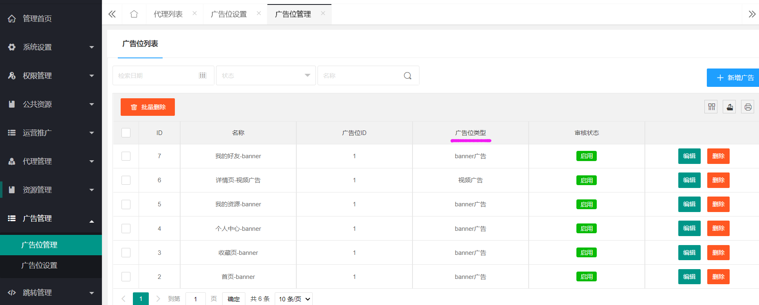Close the 代理列表 tab

coord(195,13)
